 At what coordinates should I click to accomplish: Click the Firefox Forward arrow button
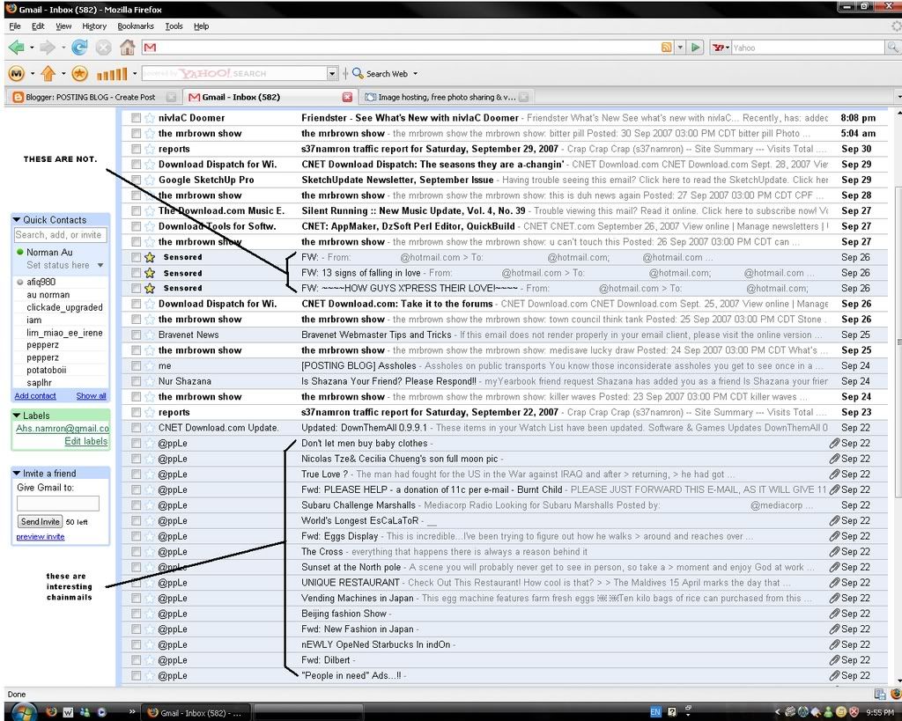48,48
